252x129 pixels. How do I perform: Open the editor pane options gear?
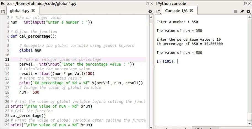point(150,12)
